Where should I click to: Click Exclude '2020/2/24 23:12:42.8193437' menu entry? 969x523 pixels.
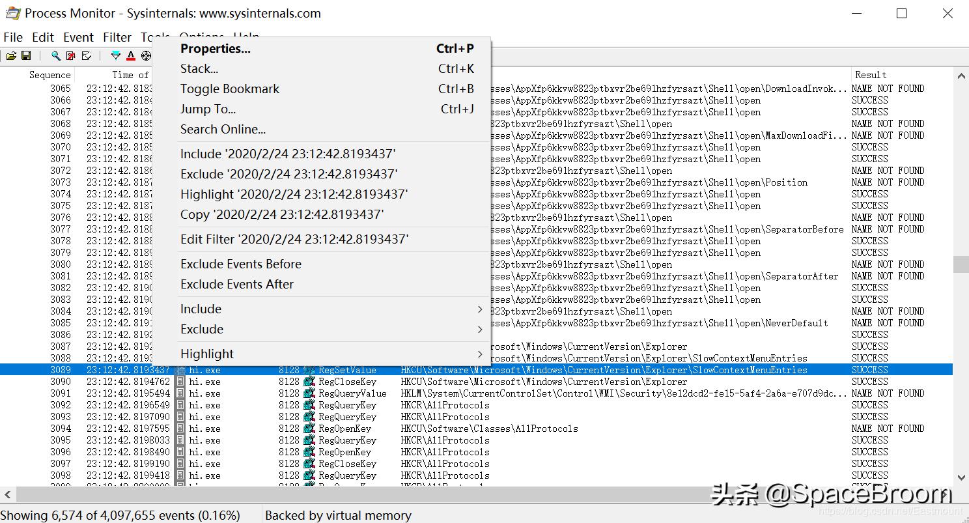321,175
